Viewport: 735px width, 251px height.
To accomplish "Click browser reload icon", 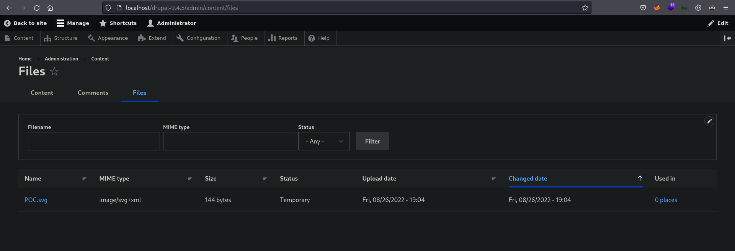I will tap(37, 8).
